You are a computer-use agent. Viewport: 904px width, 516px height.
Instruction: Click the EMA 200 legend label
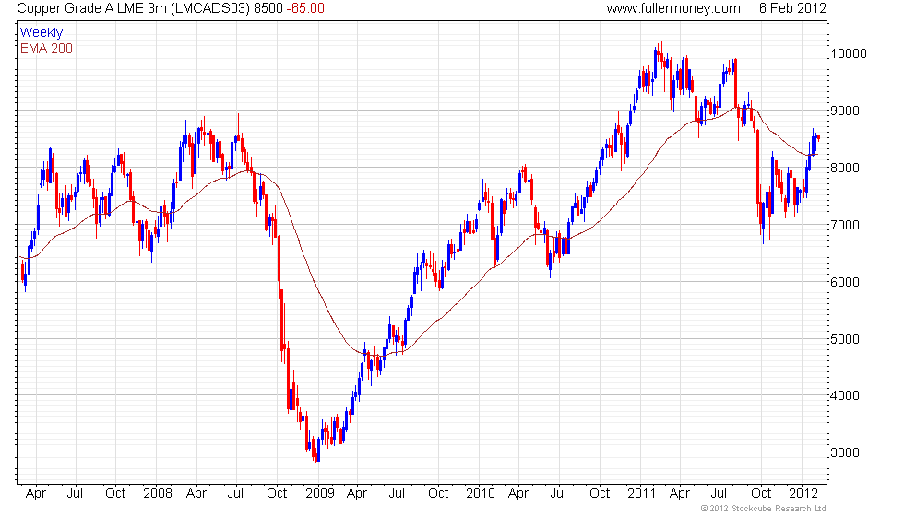tap(46, 48)
